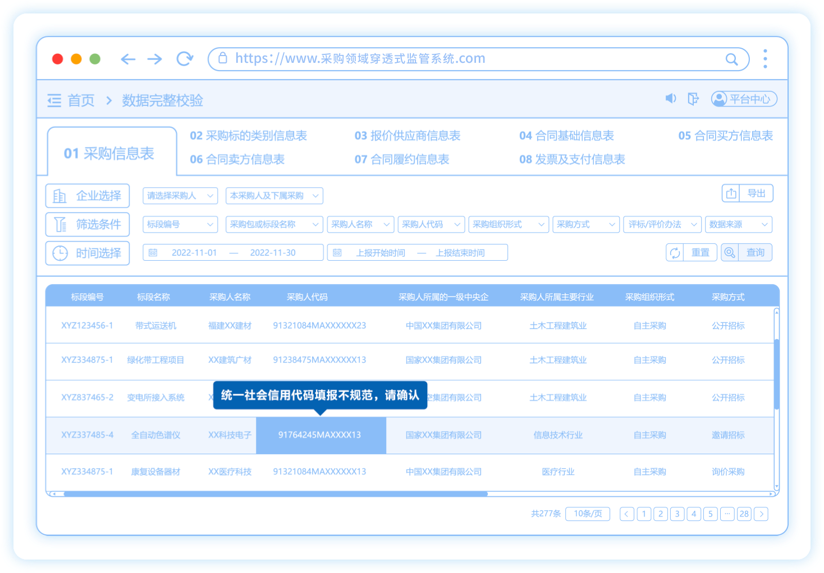Click the 重置 reset button
Image resolution: width=824 pixels, height=573 pixels.
point(692,253)
